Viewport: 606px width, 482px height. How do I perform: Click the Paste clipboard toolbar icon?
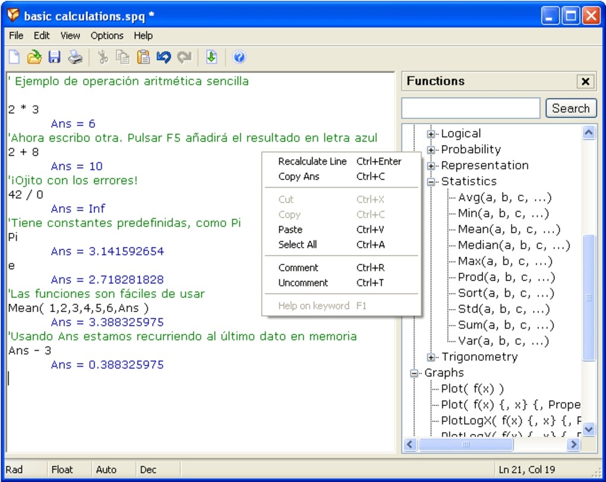[143, 57]
